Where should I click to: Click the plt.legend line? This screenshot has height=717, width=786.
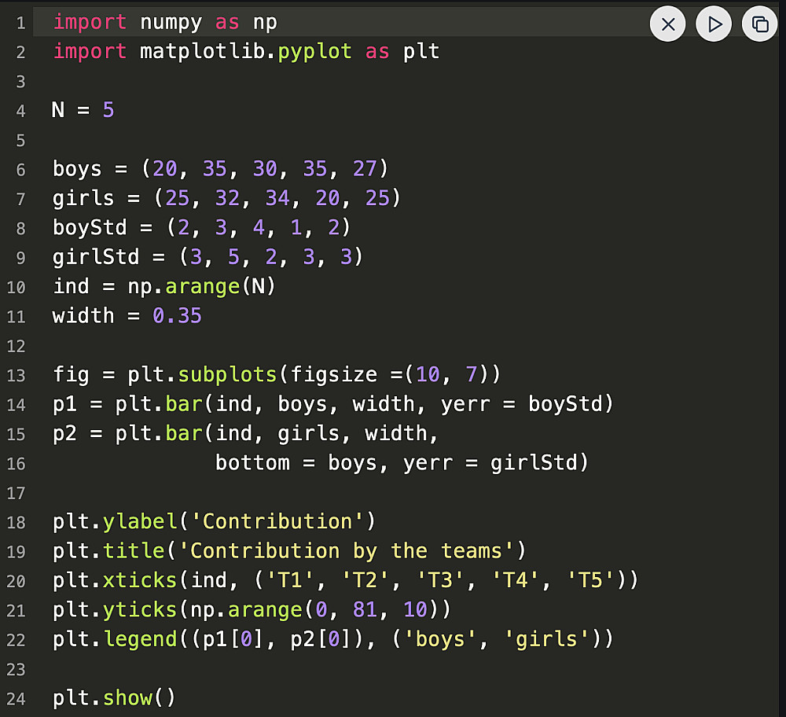click(x=332, y=639)
